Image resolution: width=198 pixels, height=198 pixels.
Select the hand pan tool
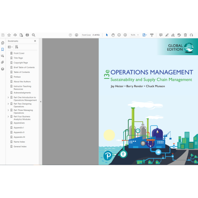click(x=113, y=35)
